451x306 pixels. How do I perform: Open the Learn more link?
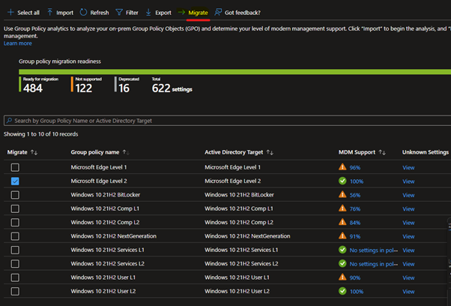coord(18,43)
